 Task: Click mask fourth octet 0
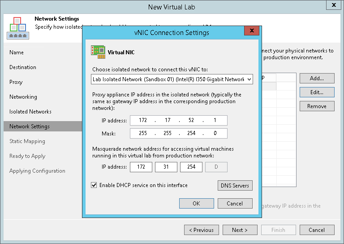point(215,133)
